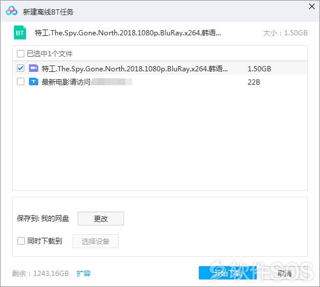The height and width of the screenshot is (287, 320).
Task: Click the 剩余 1243.16GB storage text
Action: coord(41,273)
